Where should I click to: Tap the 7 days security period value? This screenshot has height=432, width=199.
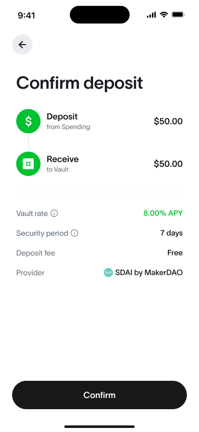(172, 233)
